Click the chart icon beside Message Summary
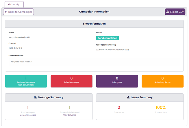The image size is (189, 128). [36, 97]
